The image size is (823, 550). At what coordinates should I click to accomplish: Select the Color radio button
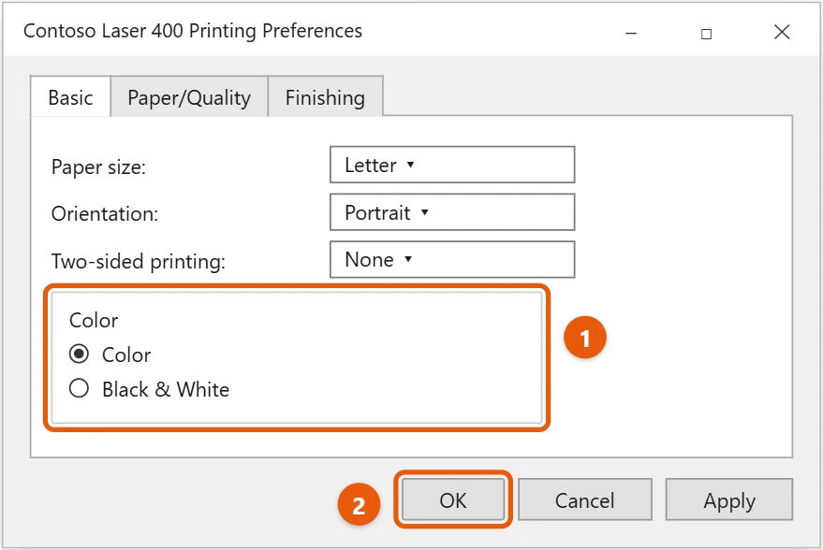click(x=79, y=354)
